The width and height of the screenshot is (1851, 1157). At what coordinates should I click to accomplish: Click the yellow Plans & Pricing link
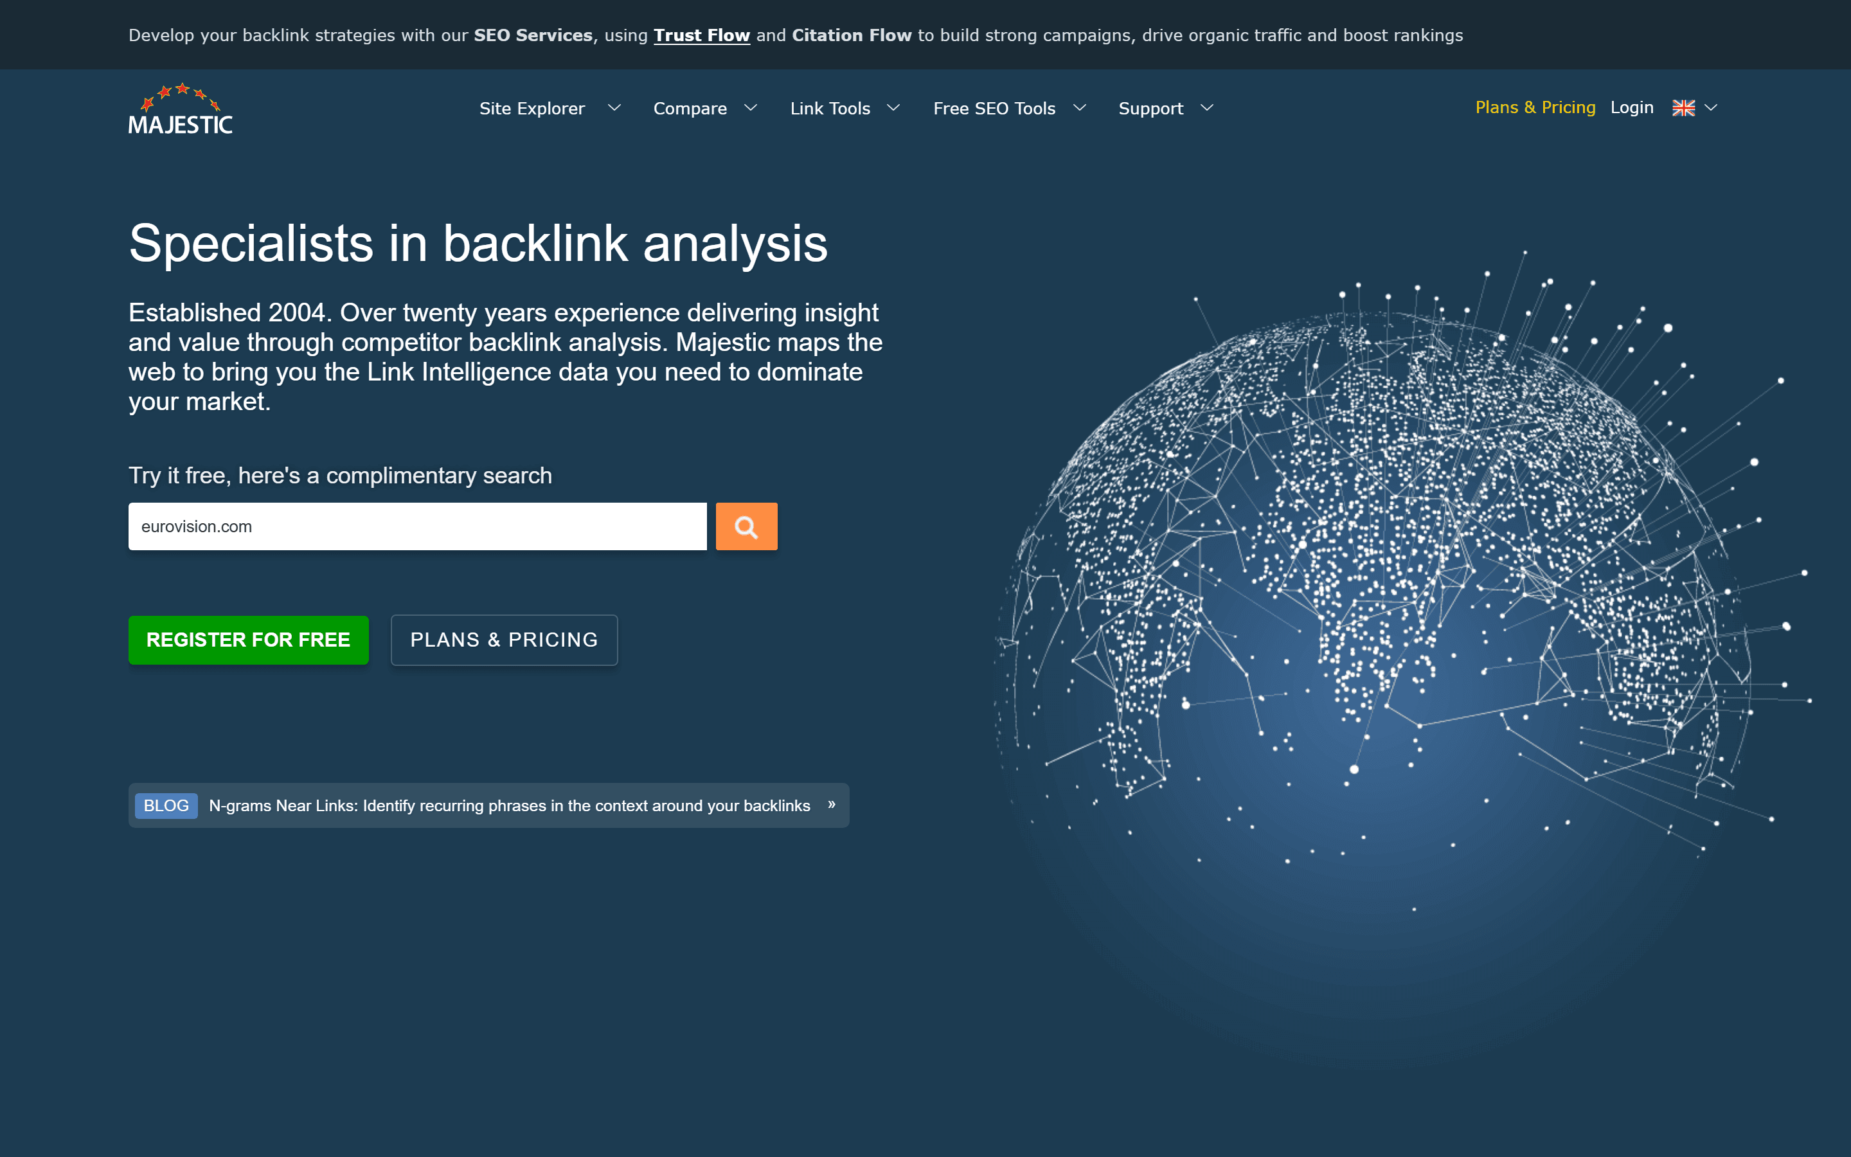[x=1535, y=108]
